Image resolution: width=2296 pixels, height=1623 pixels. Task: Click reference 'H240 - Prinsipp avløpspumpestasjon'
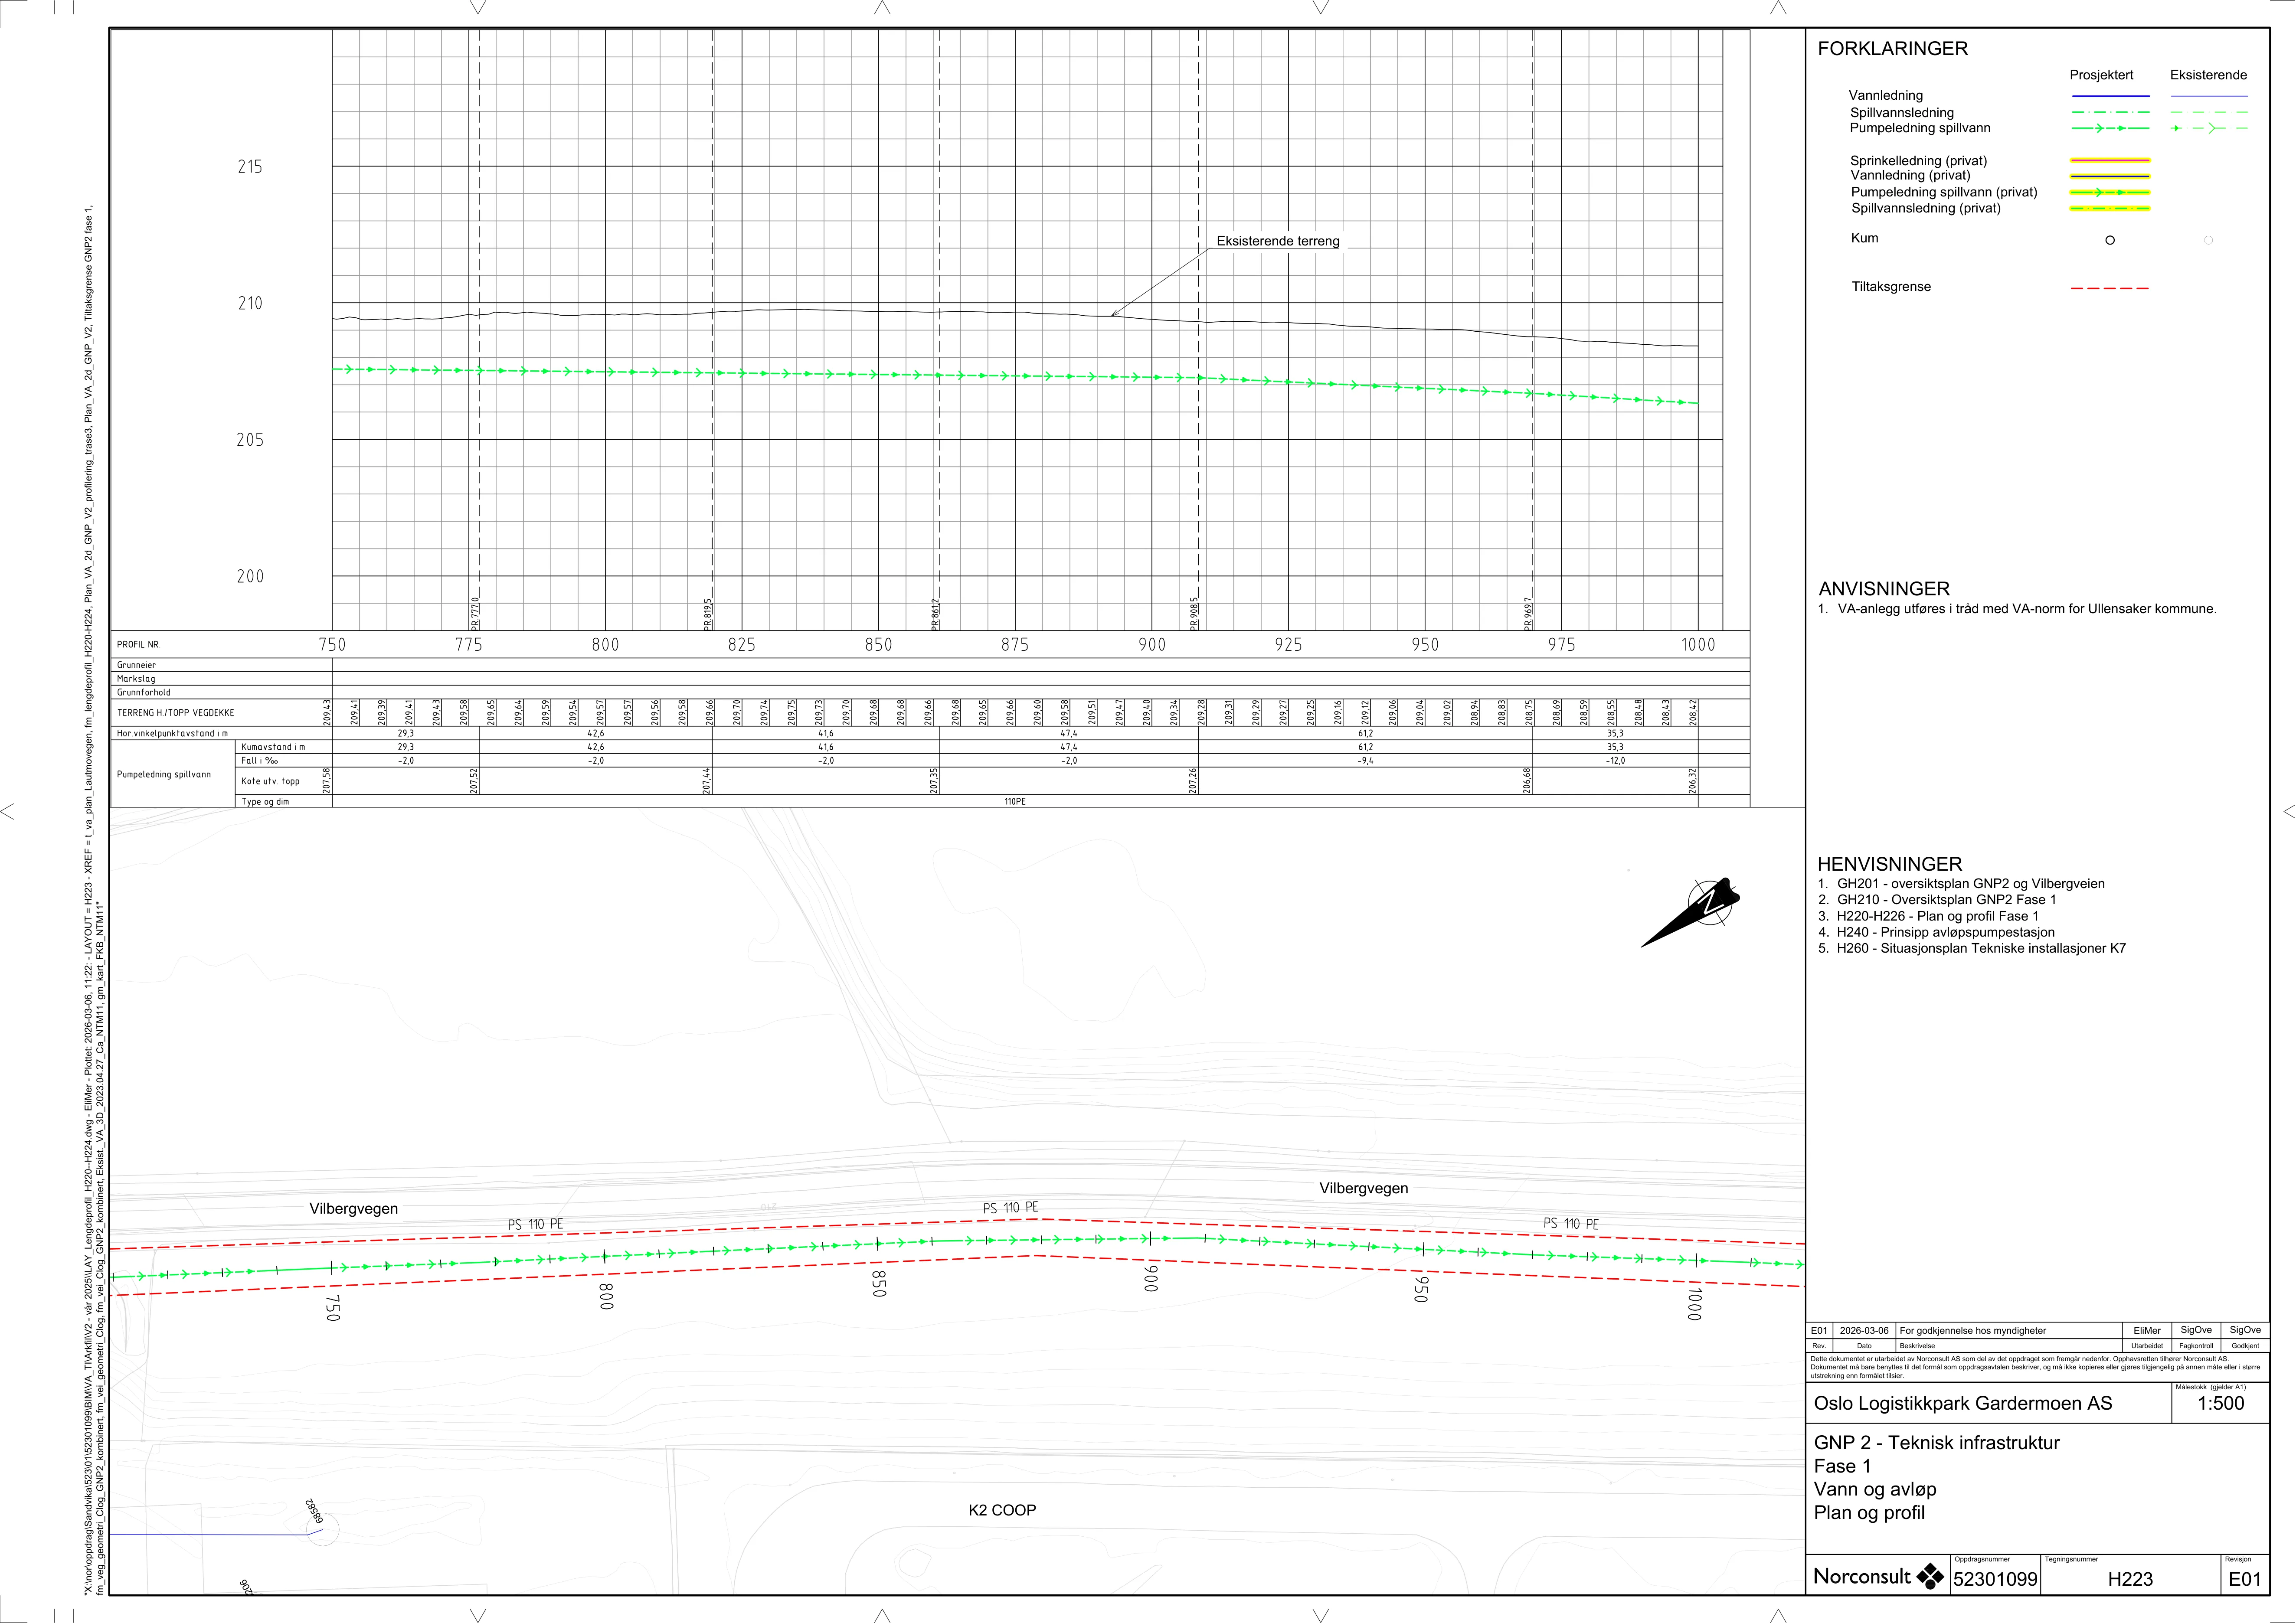coord(1945,932)
